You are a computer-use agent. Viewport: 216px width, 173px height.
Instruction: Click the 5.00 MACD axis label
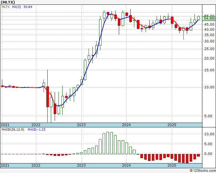tap(208, 144)
